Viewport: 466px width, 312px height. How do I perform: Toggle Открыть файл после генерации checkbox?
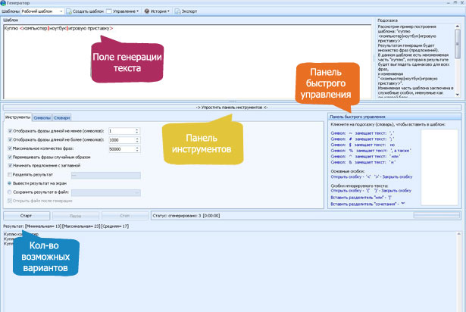pyautogui.click(x=10, y=201)
